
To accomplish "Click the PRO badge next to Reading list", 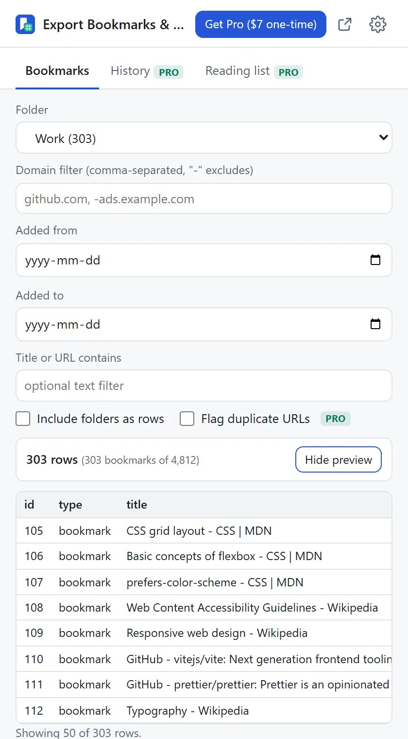I will click(x=289, y=72).
